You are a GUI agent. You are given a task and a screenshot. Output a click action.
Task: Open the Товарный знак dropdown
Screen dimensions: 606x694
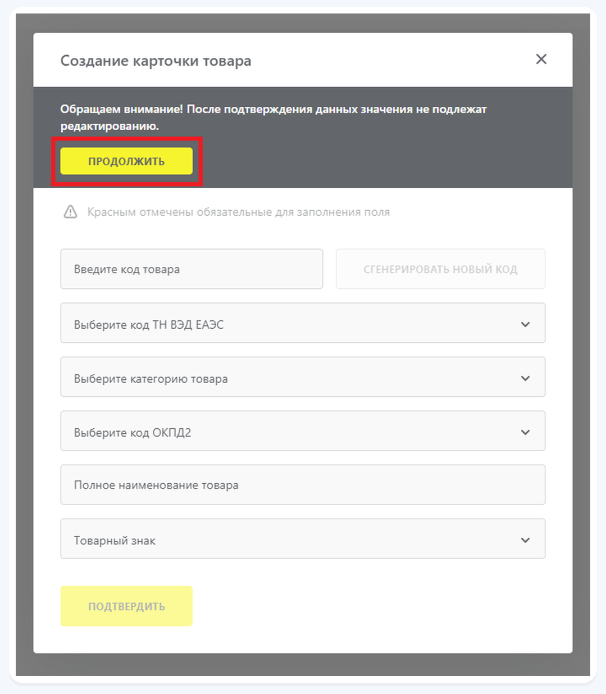(x=303, y=539)
